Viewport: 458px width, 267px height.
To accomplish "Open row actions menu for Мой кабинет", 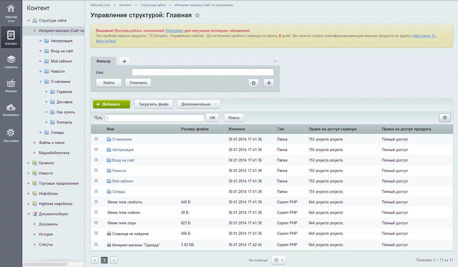I will (x=96, y=181).
